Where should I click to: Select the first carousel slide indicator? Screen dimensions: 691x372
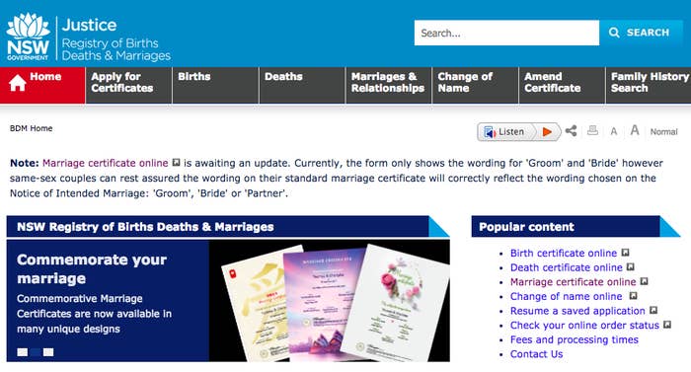(x=22, y=352)
